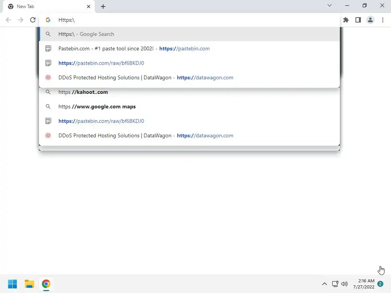Open the profile avatar menu
The height and width of the screenshot is (293, 391).
tap(370, 20)
